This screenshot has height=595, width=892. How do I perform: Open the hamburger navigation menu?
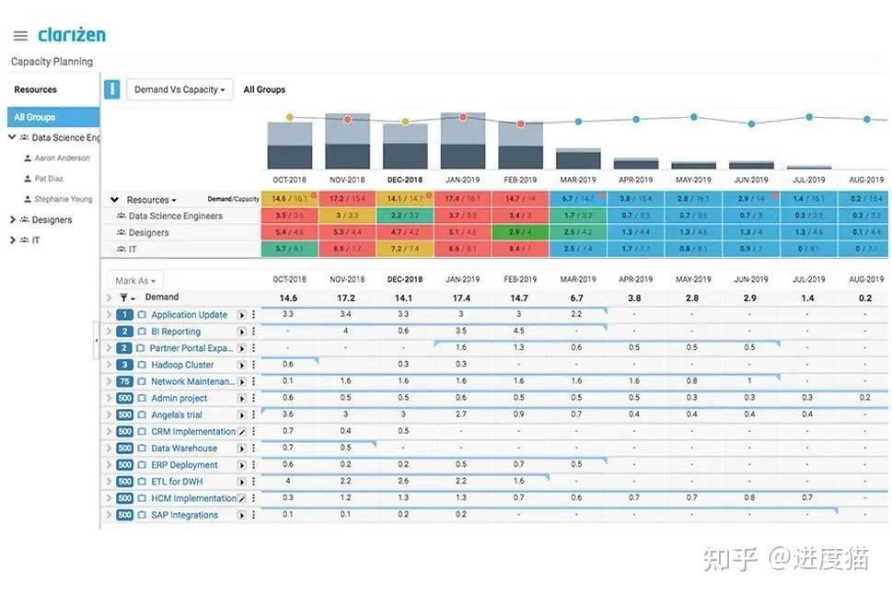[x=20, y=36]
